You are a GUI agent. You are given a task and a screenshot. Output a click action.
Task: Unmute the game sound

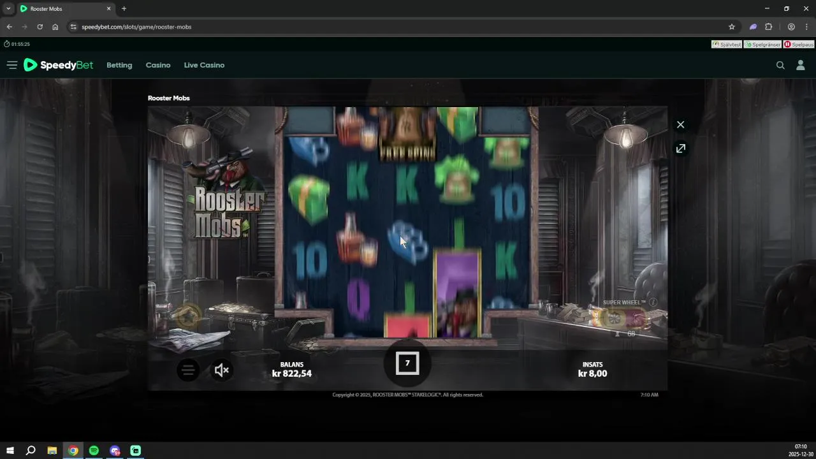(221, 370)
